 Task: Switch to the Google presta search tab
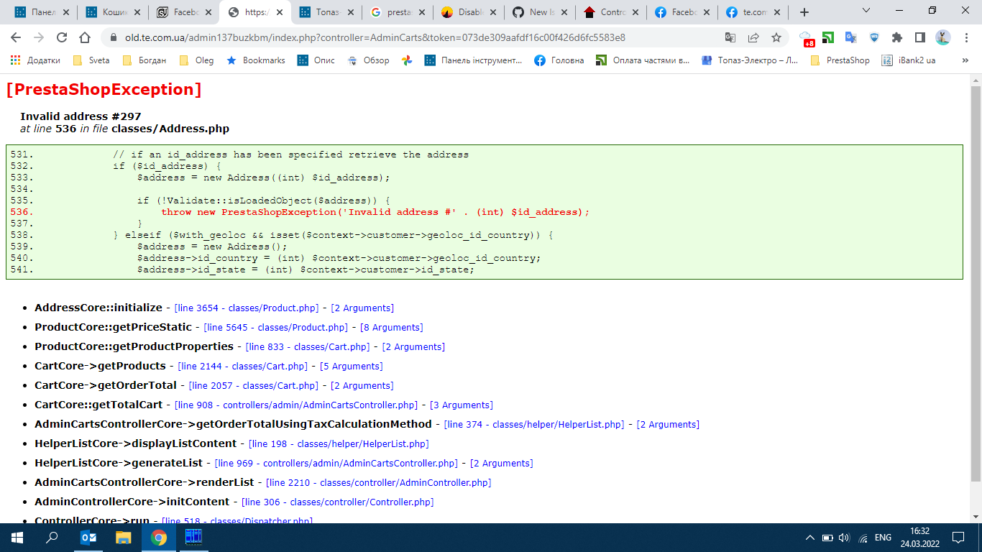pos(397,12)
